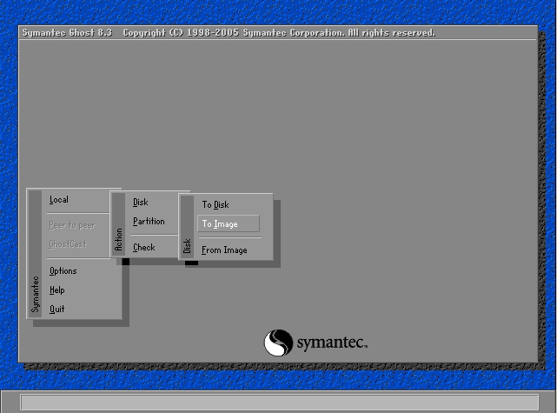Click the Symantec Ghost 8.3 title text
This screenshot has height=413, width=557.
(67, 33)
